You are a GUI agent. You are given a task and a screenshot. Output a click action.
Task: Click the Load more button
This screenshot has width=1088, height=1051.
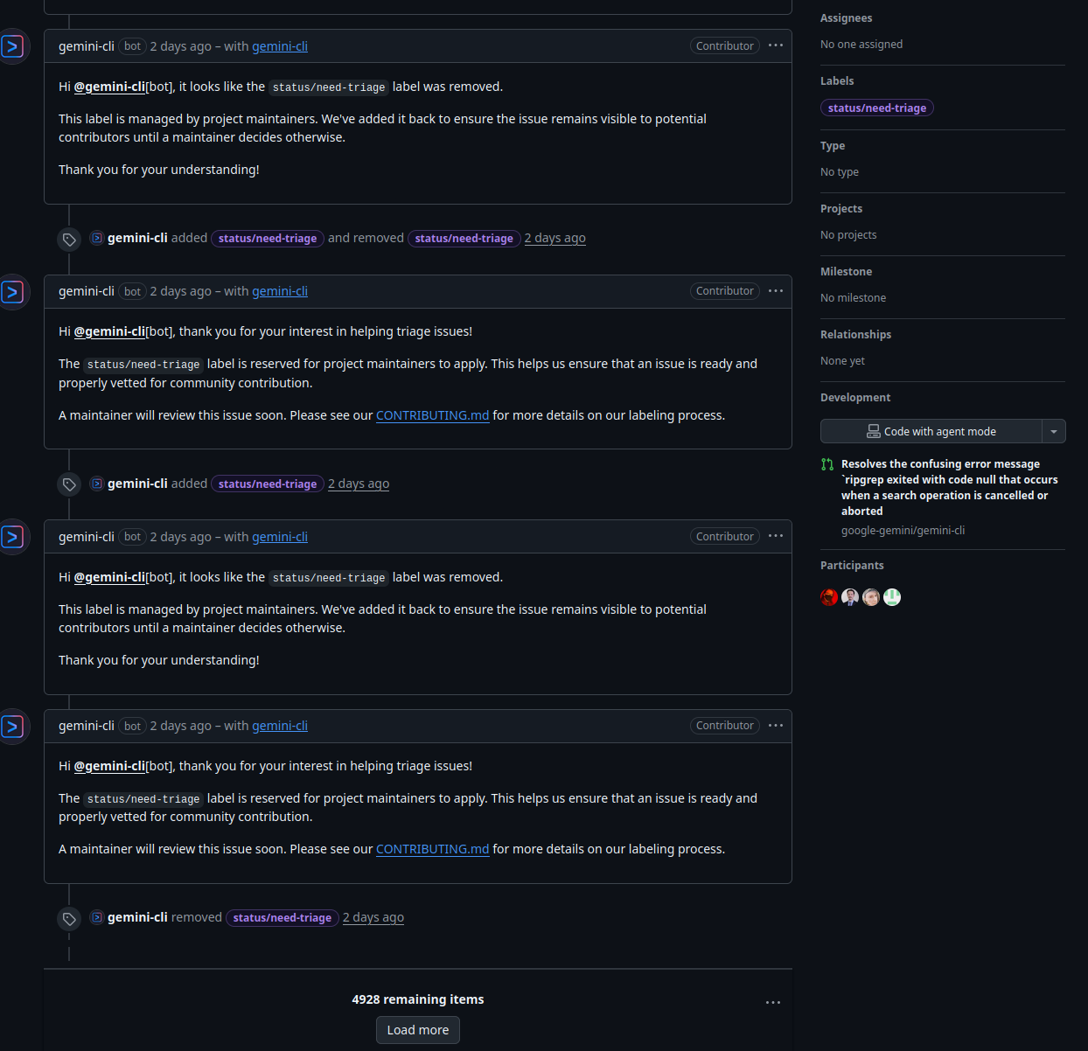418,1030
